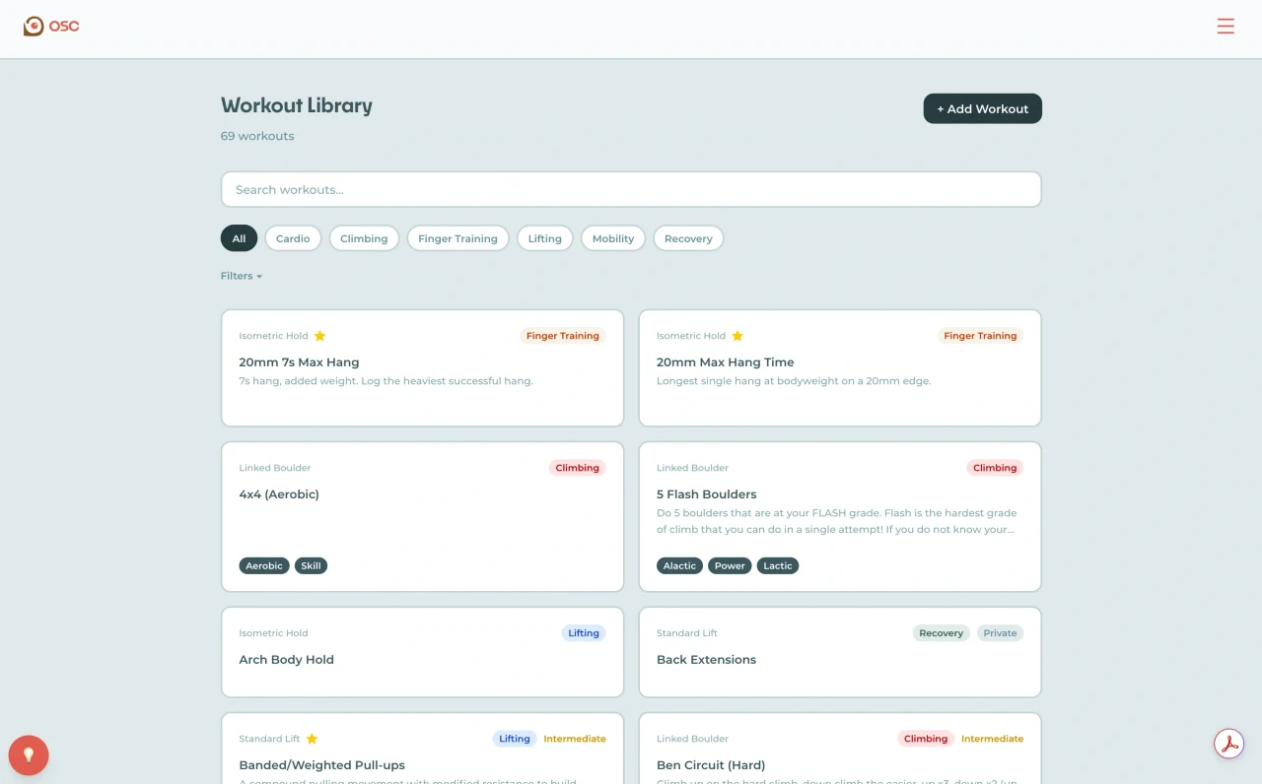Click the red lightbulb button
Viewport: 1262px width, 784px height.
pyautogui.click(x=29, y=755)
